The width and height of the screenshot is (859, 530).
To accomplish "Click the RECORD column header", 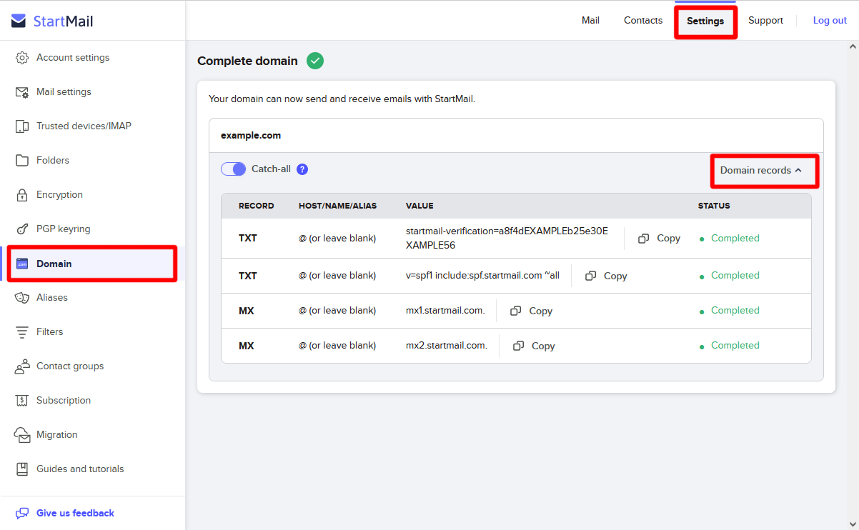I will [256, 206].
